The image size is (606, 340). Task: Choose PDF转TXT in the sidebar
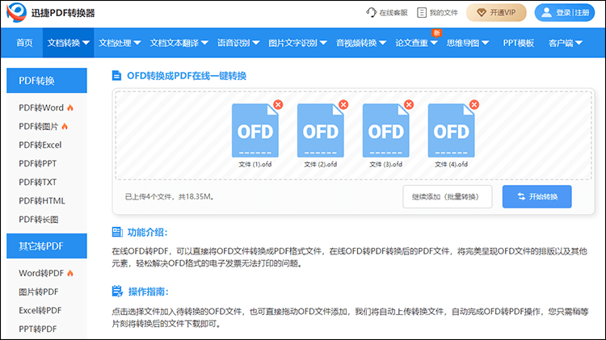pos(37,182)
